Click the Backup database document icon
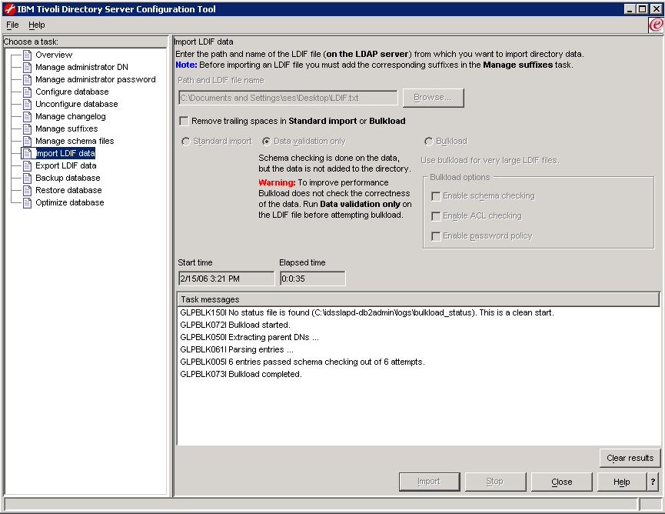 (x=28, y=178)
